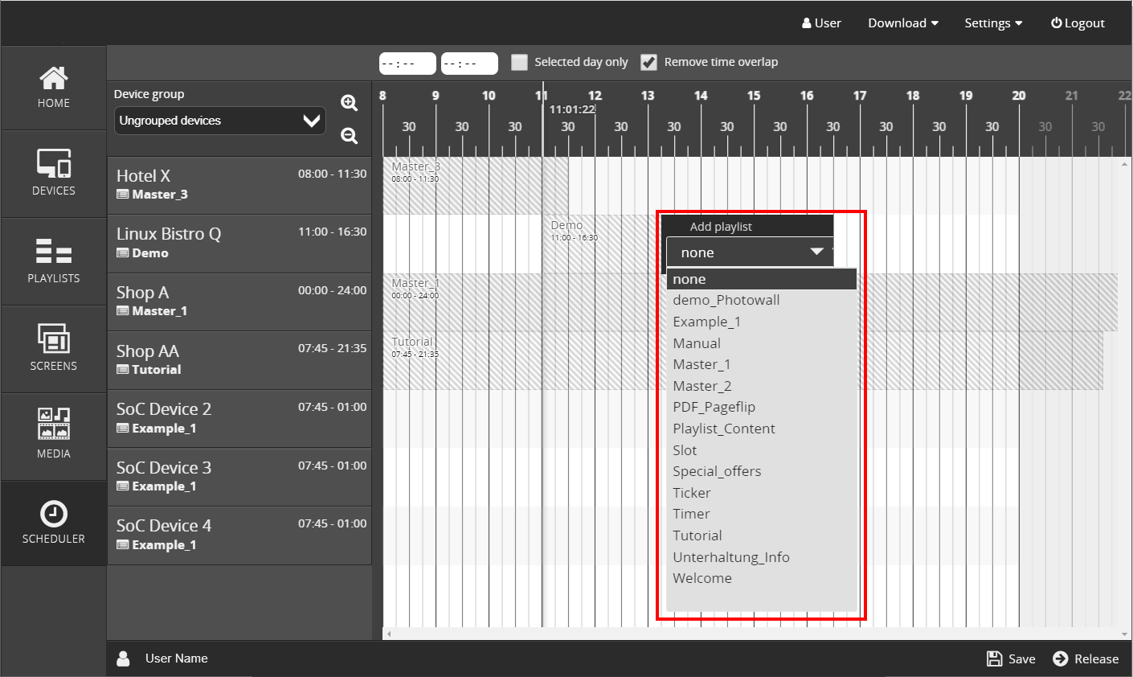This screenshot has width=1133, height=677.
Task: Log out via Logout
Action: pos(1078,23)
